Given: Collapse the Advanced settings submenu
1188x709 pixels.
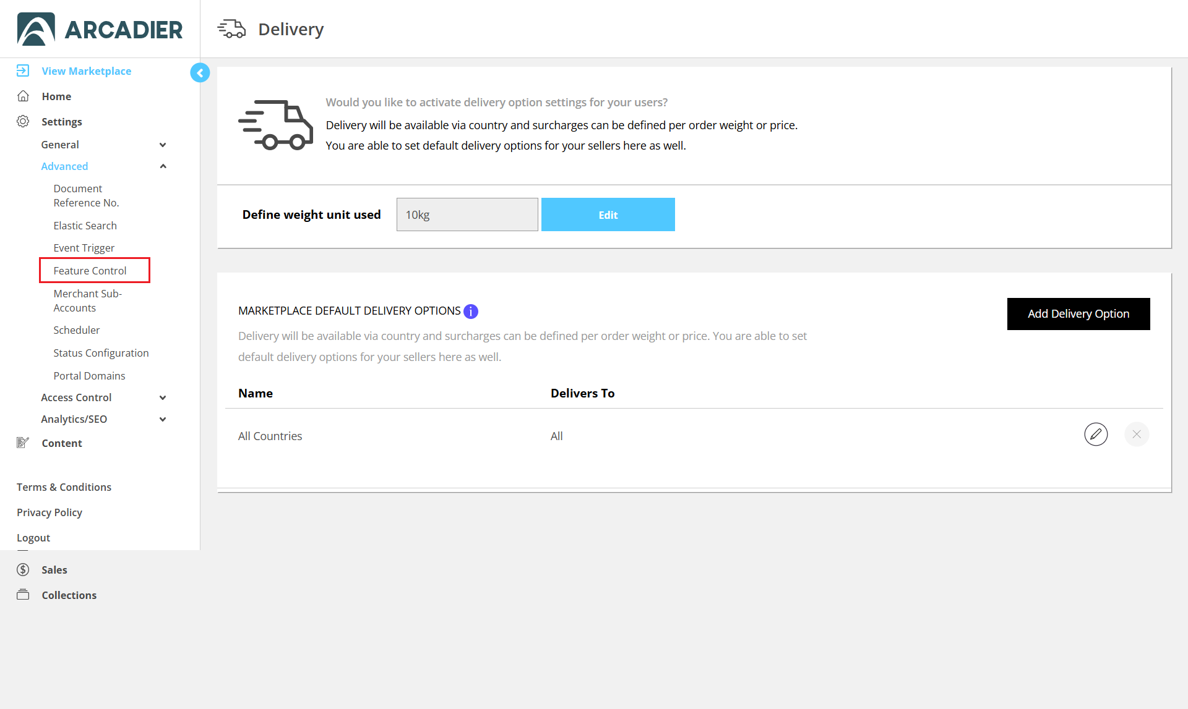Looking at the screenshot, I should click(x=163, y=166).
